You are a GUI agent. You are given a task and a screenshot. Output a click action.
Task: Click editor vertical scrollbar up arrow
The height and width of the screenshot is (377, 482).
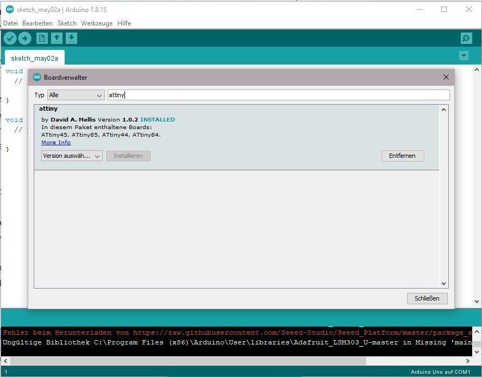(x=477, y=70)
